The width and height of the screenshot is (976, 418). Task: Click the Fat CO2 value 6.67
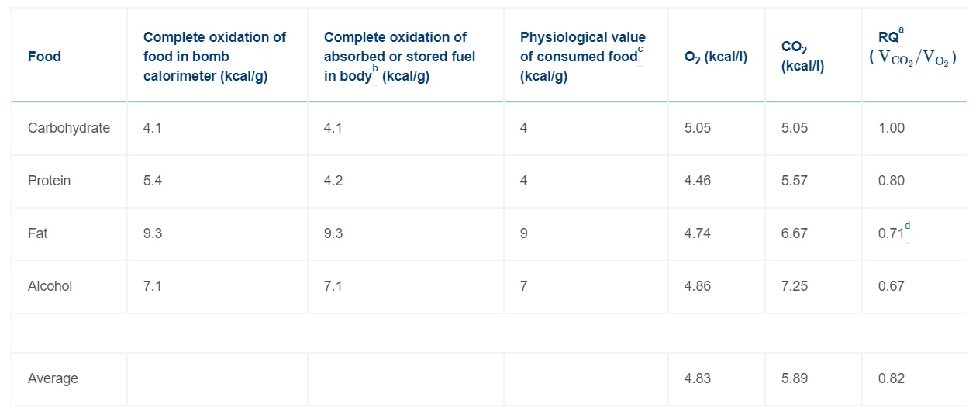[x=795, y=233]
